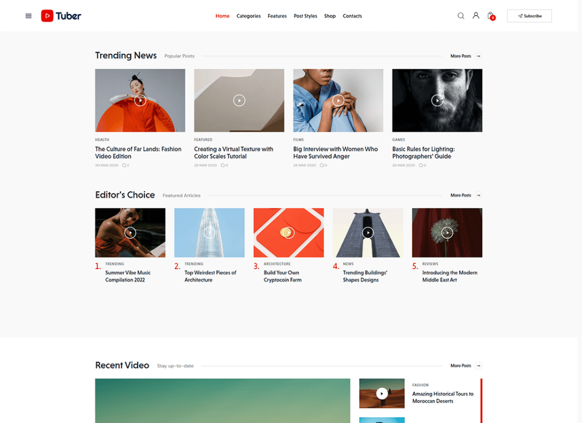Click the Trending News More Posts arrow

(479, 56)
